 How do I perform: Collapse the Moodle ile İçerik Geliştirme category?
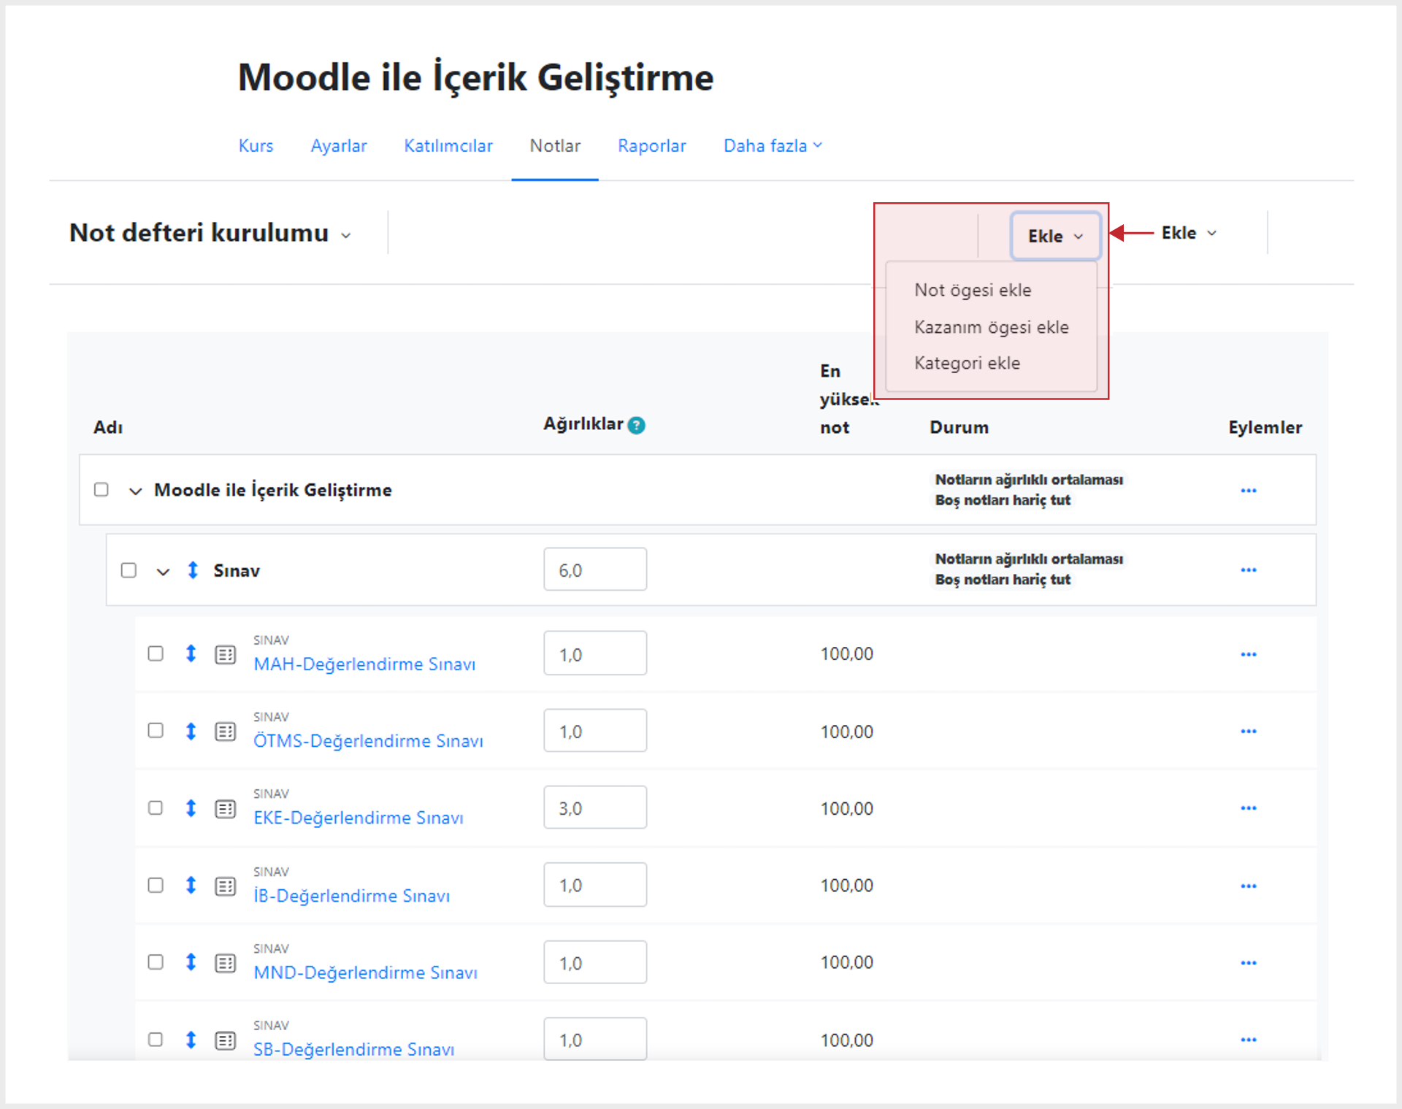(x=135, y=491)
